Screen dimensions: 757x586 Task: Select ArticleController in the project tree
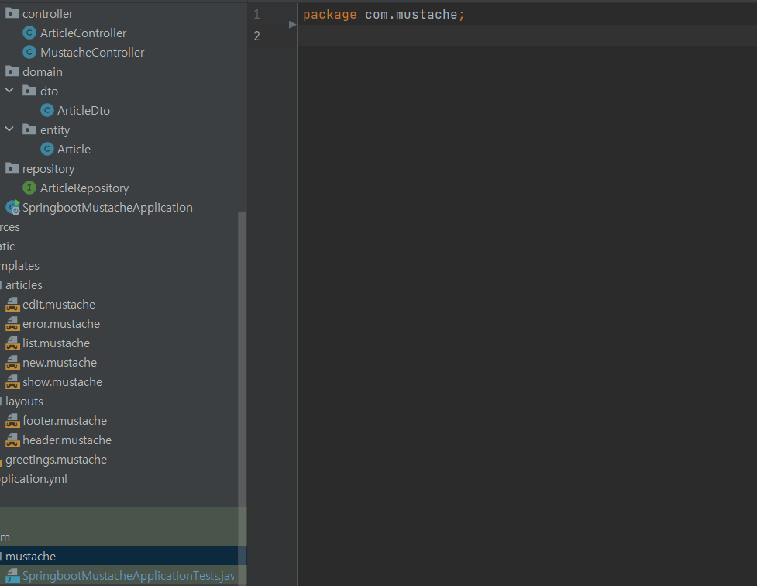(x=83, y=33)
